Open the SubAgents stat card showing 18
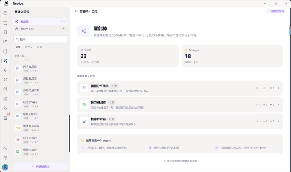 pyautogui.click(x=232, y=56)
